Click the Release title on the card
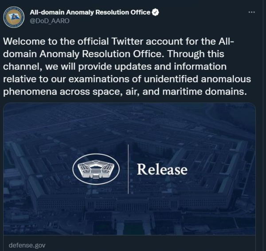The width and height of the screenshot is (266, 251). coord(162,169)
